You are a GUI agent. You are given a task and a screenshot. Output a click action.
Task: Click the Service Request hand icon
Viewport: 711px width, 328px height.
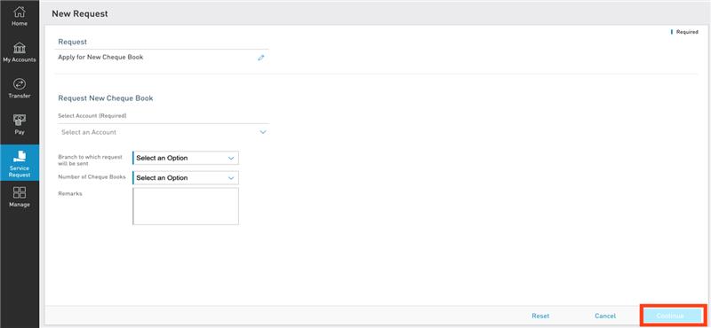[20, 156]
